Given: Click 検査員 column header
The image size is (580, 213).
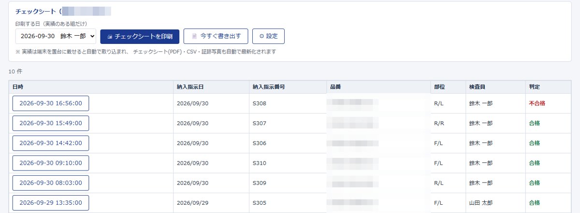Looking at the screenshot, I should [x=495, y=87].
